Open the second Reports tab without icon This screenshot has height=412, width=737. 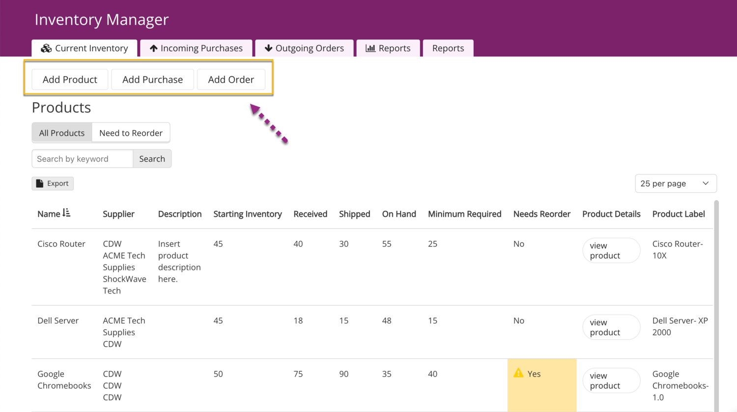[448, 48]
